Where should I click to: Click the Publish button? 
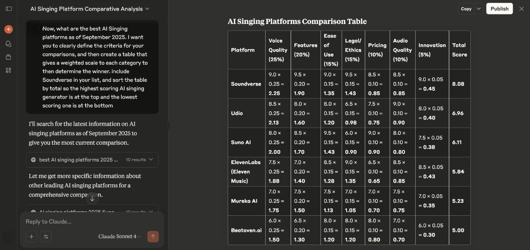tap(499, 9)
